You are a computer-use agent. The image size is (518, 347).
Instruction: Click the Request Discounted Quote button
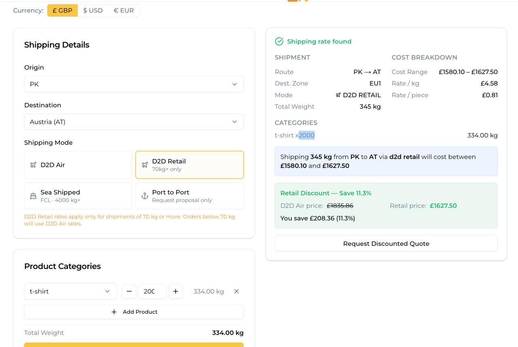(x=386, y=243)
